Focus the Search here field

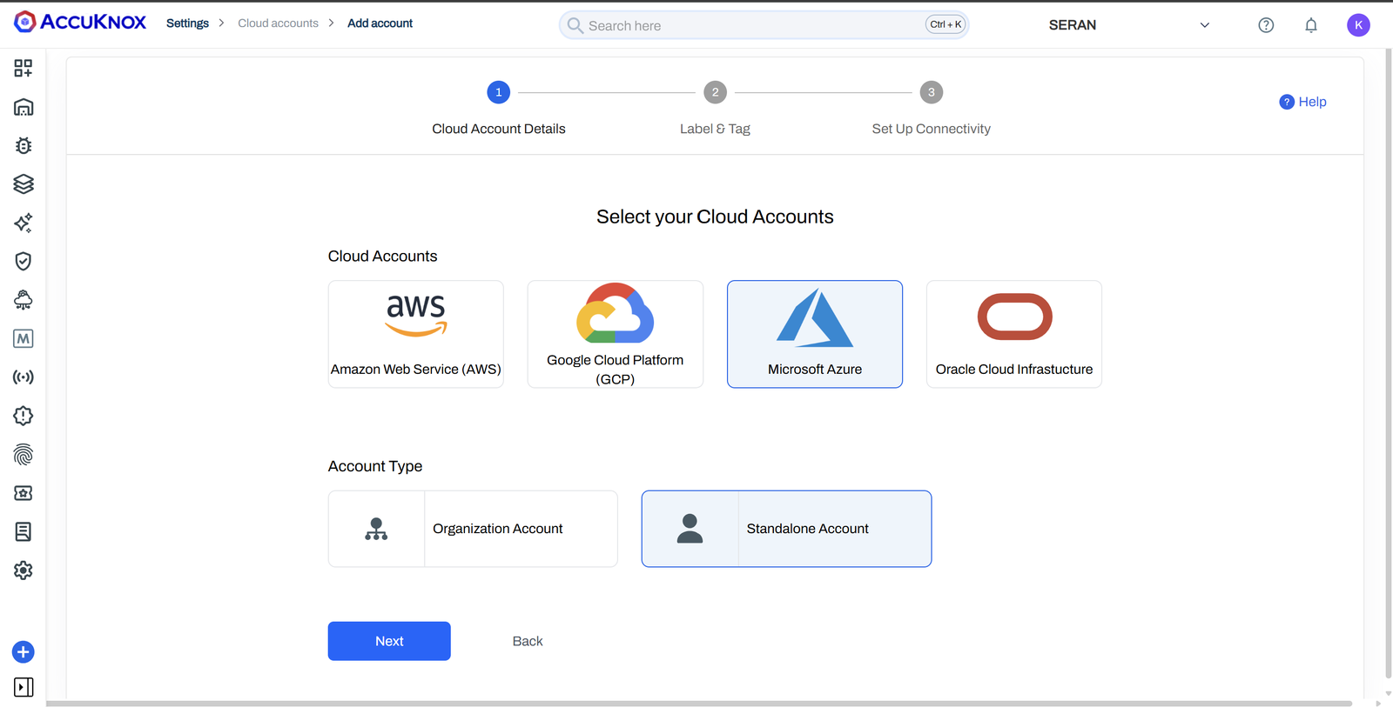tap(764, 25)
